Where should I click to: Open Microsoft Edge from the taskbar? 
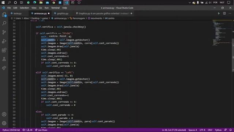[35, 3]
